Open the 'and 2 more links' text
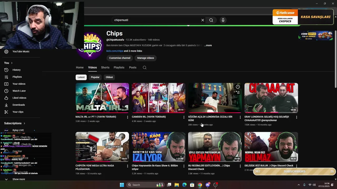337x189 pixels. pyautogui.click(x=133, y=51)
